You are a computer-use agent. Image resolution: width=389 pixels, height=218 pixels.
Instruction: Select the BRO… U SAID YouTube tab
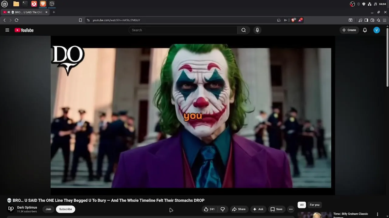pyautogui.click(x=26, y=12)
